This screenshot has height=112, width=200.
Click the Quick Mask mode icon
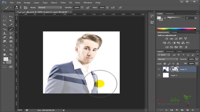(4, 67)
